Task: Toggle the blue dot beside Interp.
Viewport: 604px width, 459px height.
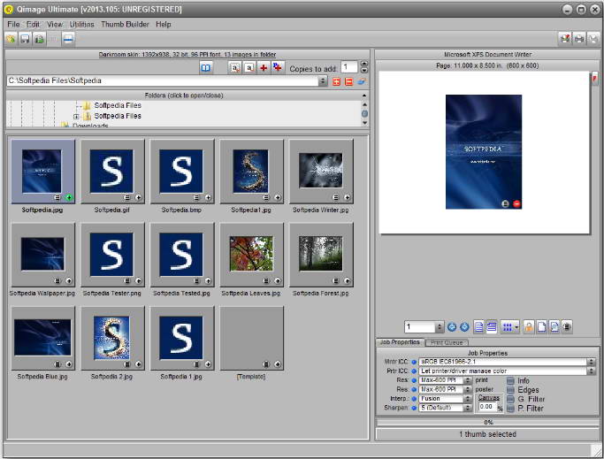Action: coord(414,399)
